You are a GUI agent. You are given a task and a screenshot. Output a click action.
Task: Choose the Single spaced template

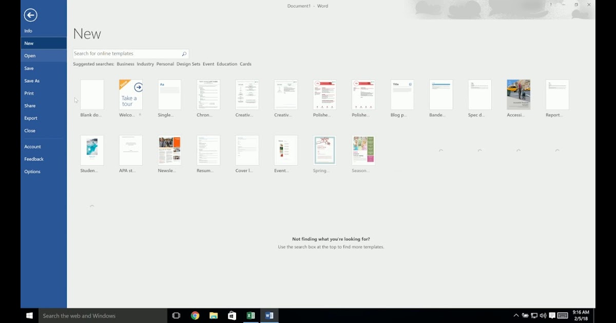click(169, 95)
